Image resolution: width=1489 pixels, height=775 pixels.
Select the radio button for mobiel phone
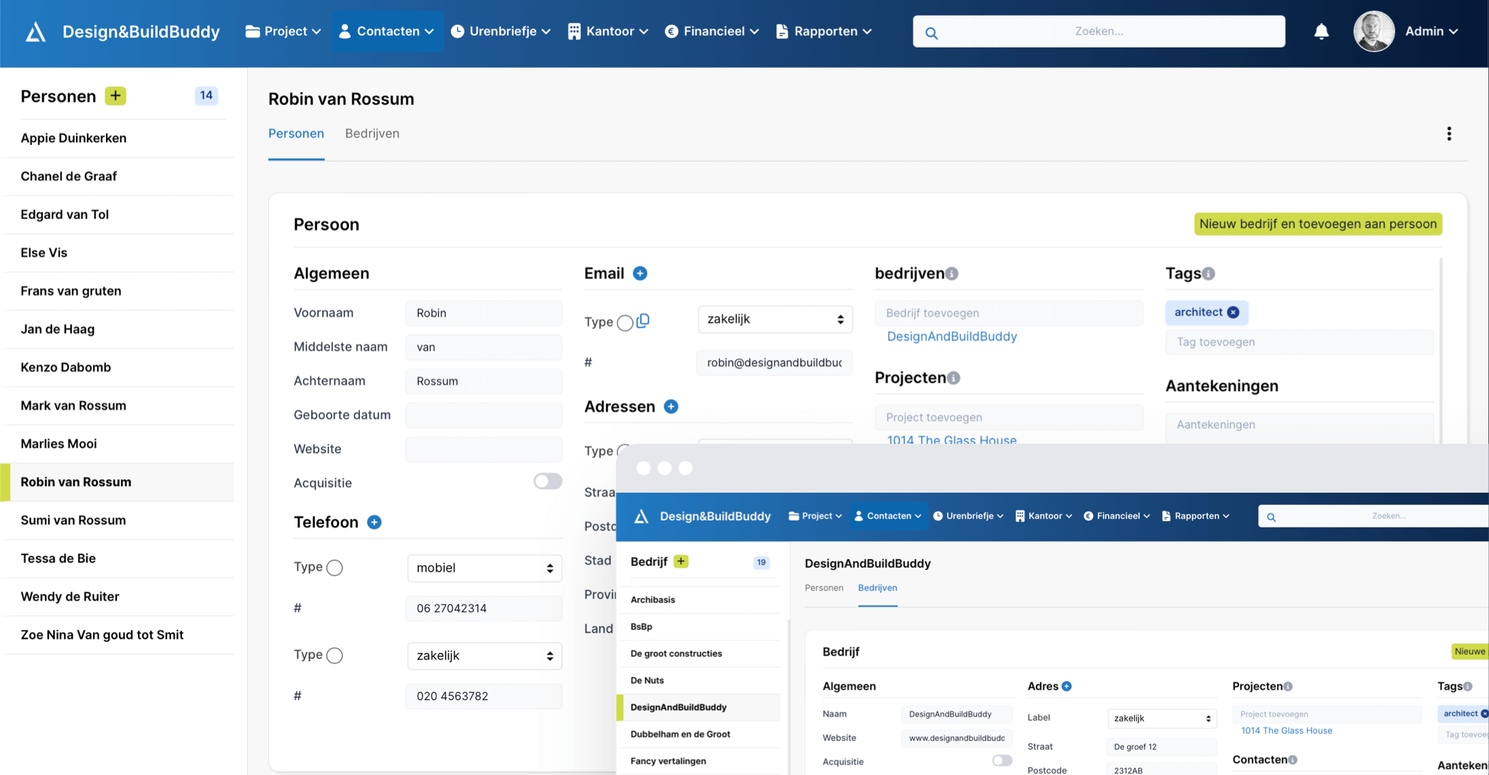point(334,568)
